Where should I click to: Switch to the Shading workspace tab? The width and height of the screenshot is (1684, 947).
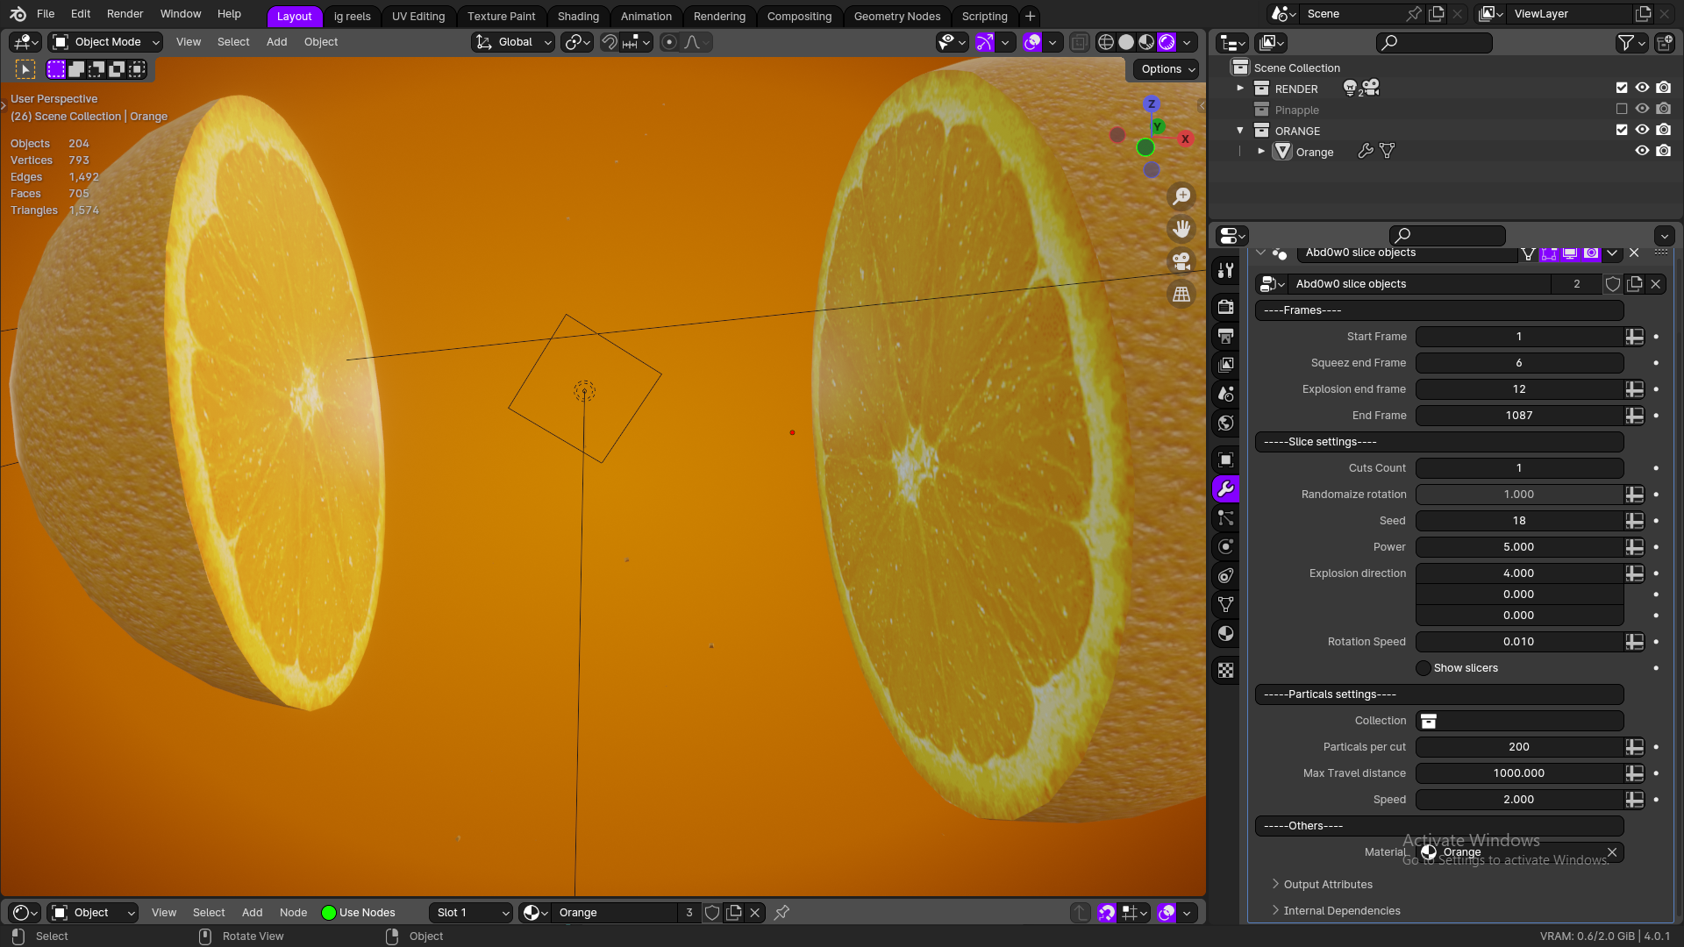click(578, 15)
